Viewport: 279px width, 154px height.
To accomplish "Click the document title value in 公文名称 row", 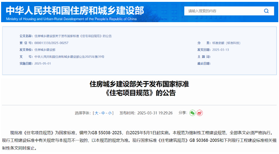I will 73,36.
